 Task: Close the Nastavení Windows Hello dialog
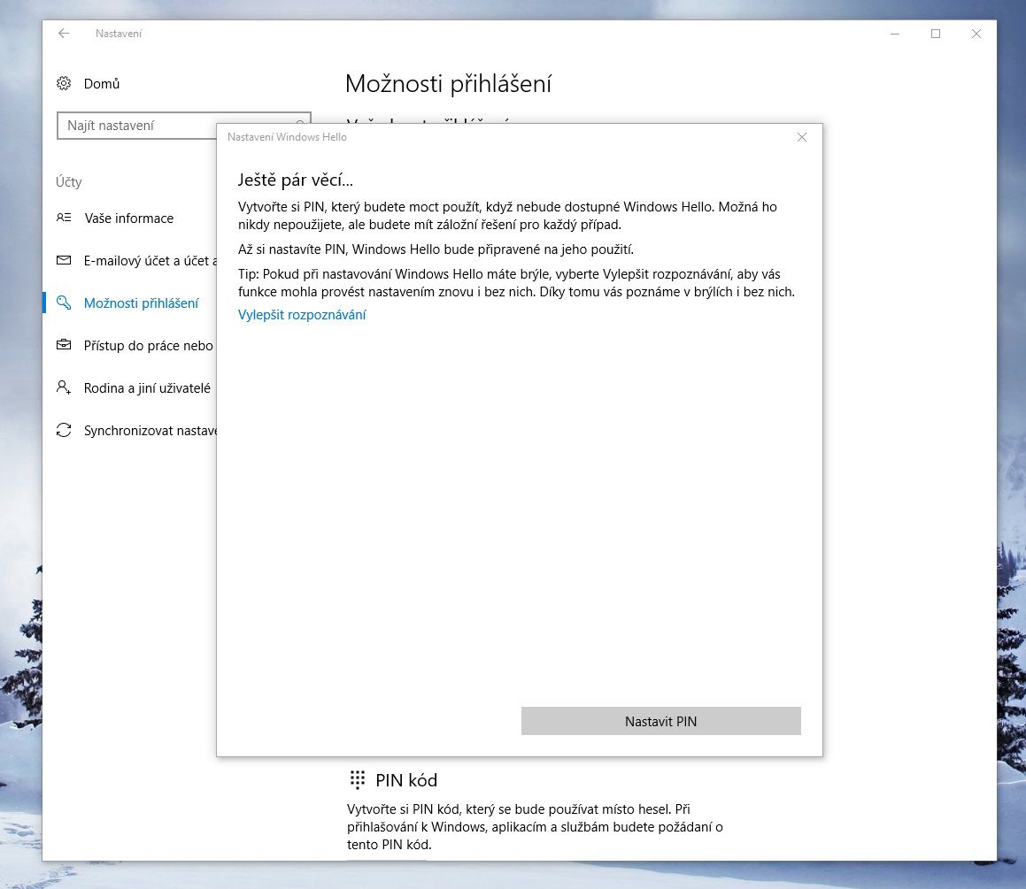(801, 137)
